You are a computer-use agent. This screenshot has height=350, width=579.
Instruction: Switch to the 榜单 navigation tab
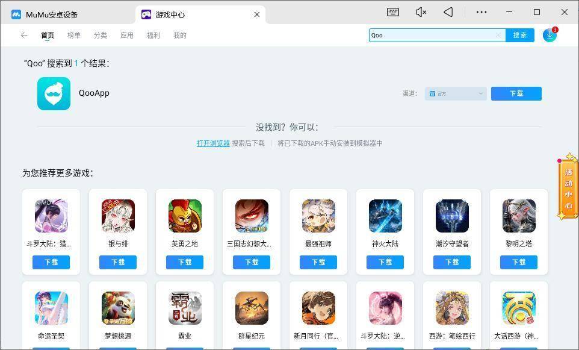pyautogui.click(x=73, y=35)
